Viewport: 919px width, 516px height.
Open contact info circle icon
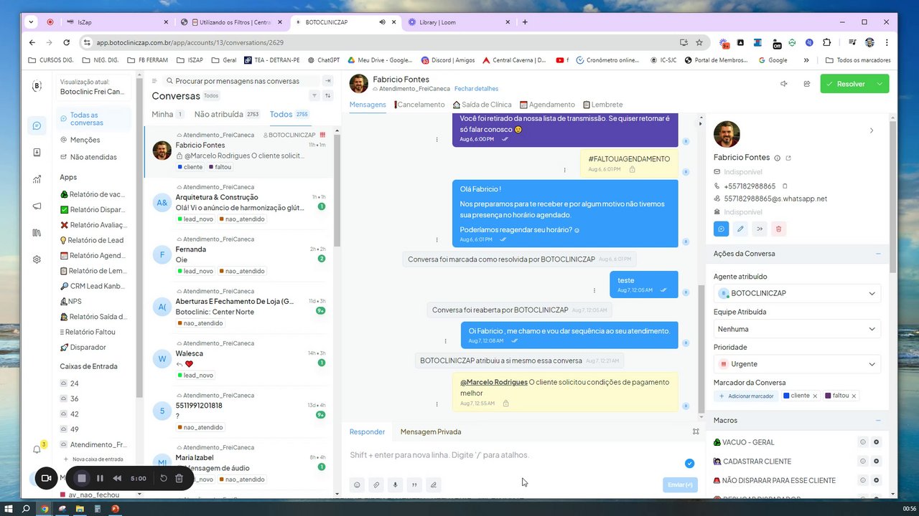tap(777, 158)
